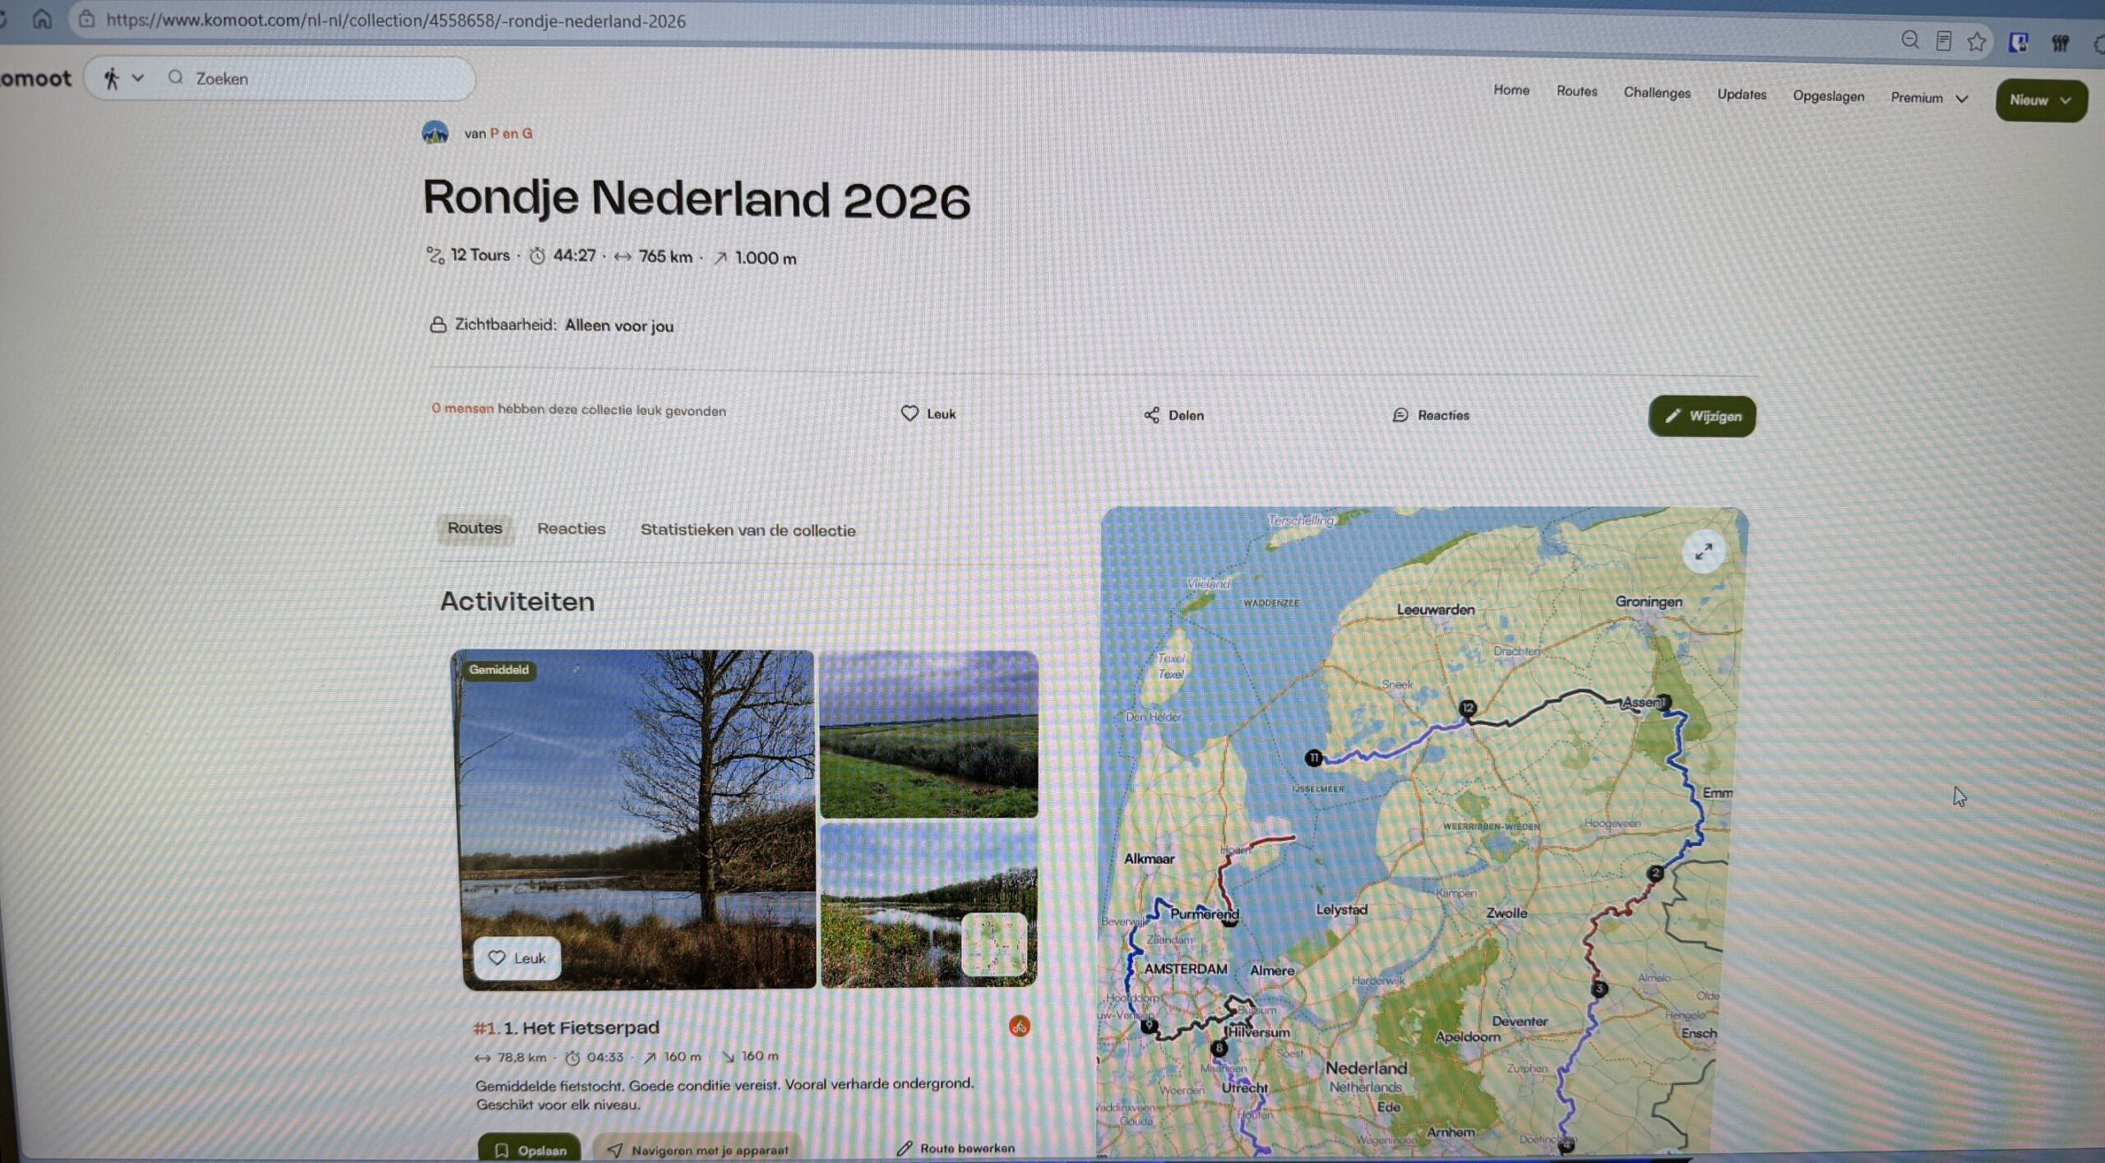Open the Challenges menu item
The width and height of the screenshot is (2105, 1163).
(1657, 93)
